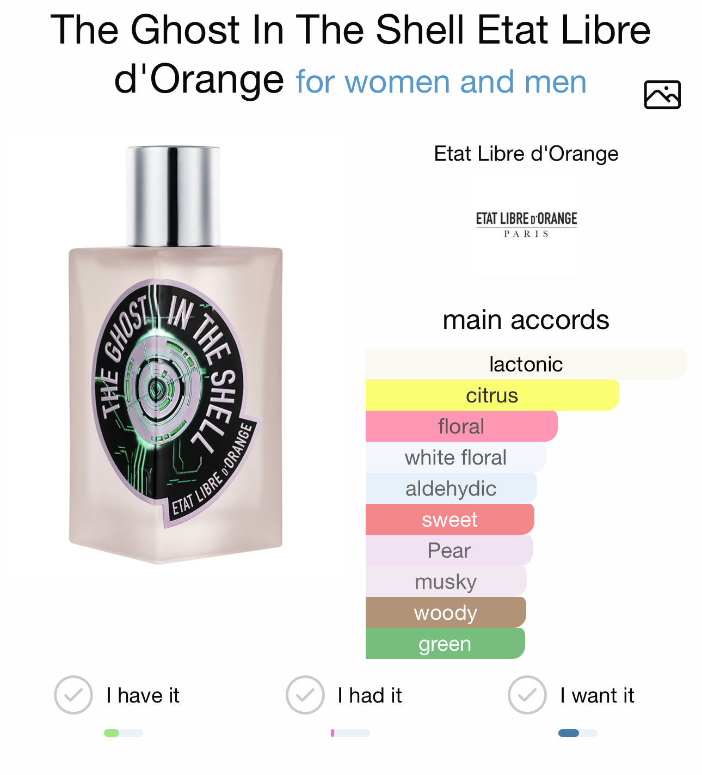The width and height of the screenshot is (702, 775).
Task: Select the pink floral accord bar
Action: [461, 426]
